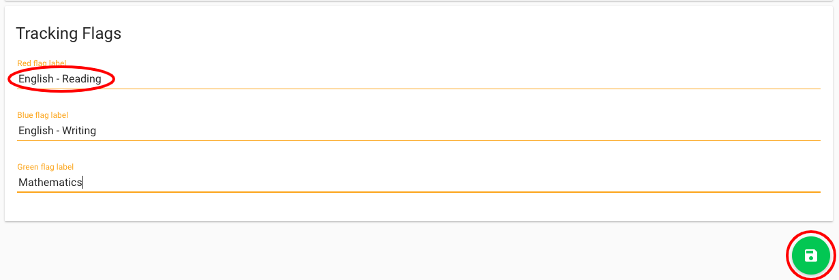This screenshot has width=839, height=280.
Task: Click "English" in the Red flag field
Action: [x=36, y=79]
